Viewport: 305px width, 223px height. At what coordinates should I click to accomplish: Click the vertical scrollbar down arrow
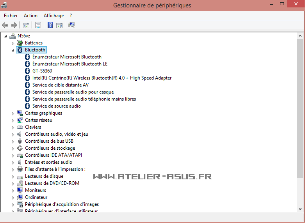coord(300,209)
